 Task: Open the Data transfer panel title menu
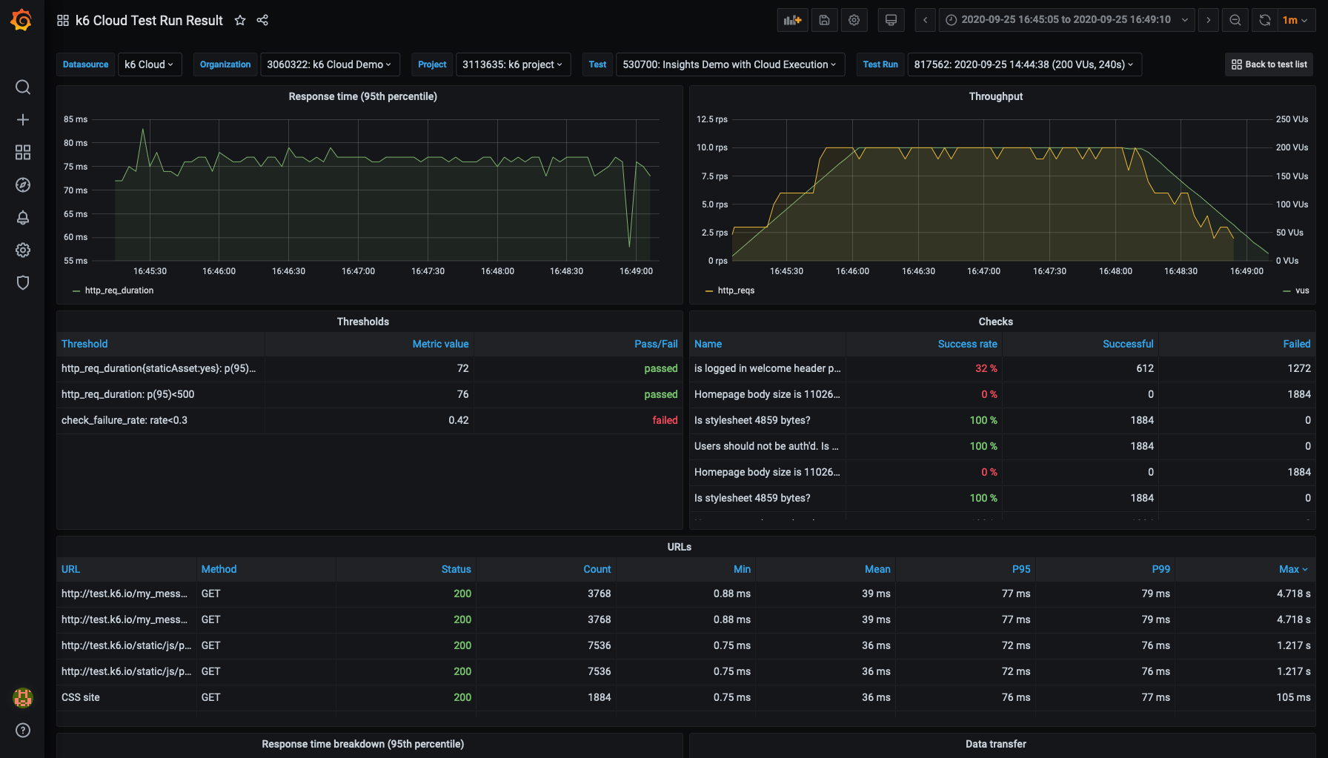pyautogui.click(x=995, y=744)
